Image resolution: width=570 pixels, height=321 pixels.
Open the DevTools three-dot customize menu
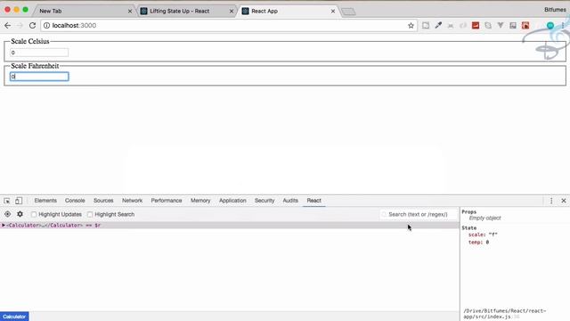[551, 201]
